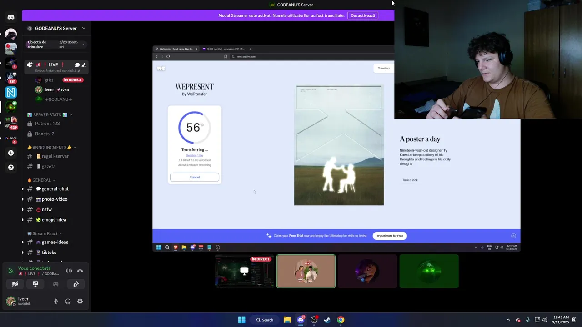Click Sending 1 file link in stream
Screen dimensions: 582x327
point(195,155)
